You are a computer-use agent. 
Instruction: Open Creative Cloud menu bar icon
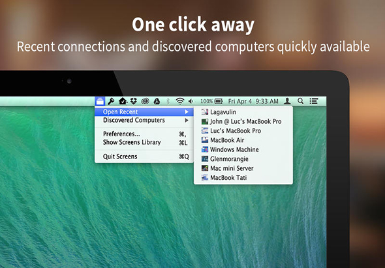(x=146, y=101)
